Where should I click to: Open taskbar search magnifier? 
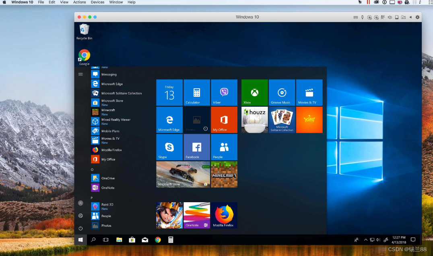click(x=93, y=240)
